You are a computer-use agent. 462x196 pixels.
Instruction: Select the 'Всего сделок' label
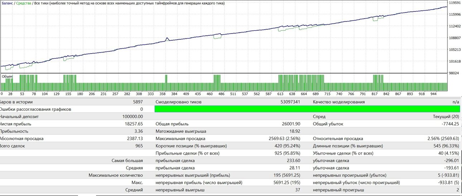coord(12,146)
